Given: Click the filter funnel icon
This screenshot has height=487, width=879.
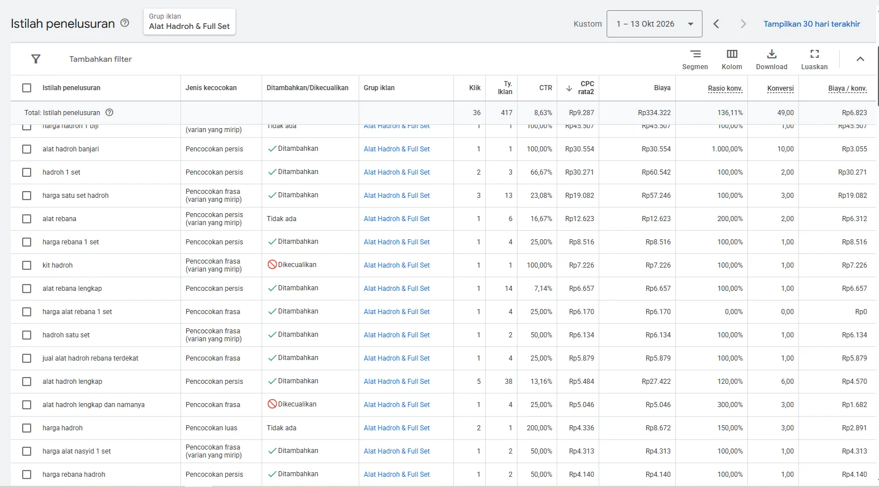Looking at the screenshot, I should click(x=36, y=59).
